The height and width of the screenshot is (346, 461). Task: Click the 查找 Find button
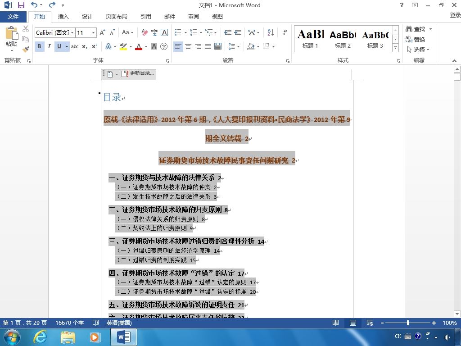tap(416, 29)
